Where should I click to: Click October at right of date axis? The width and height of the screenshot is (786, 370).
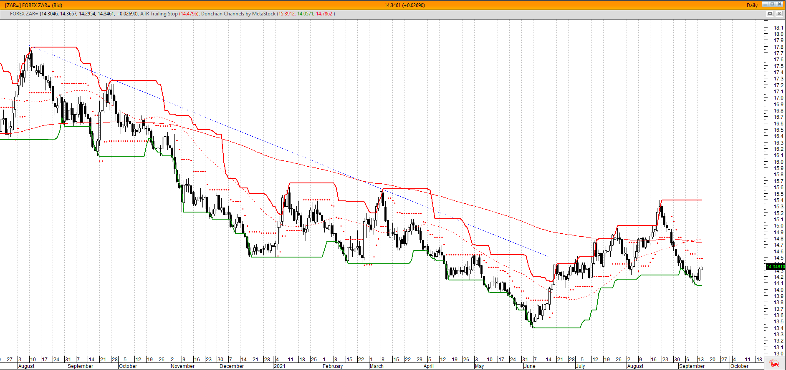[739, 366]
